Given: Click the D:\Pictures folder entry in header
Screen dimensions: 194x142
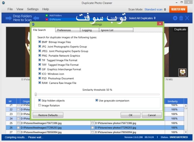Looking at the screenshot, I should pyautogui.click(x=55, y=19).
